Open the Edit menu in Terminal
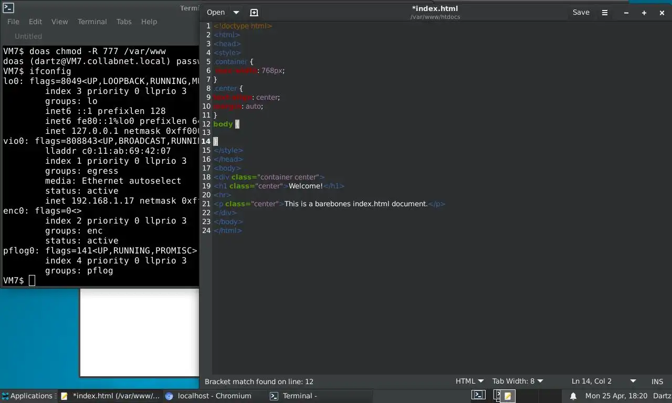The height and width of the screenshot is (403, 672). pos(35,22)
